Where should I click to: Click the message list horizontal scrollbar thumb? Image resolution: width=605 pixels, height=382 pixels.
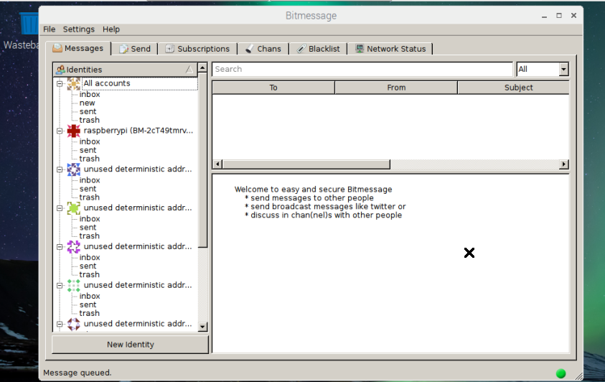306,164
